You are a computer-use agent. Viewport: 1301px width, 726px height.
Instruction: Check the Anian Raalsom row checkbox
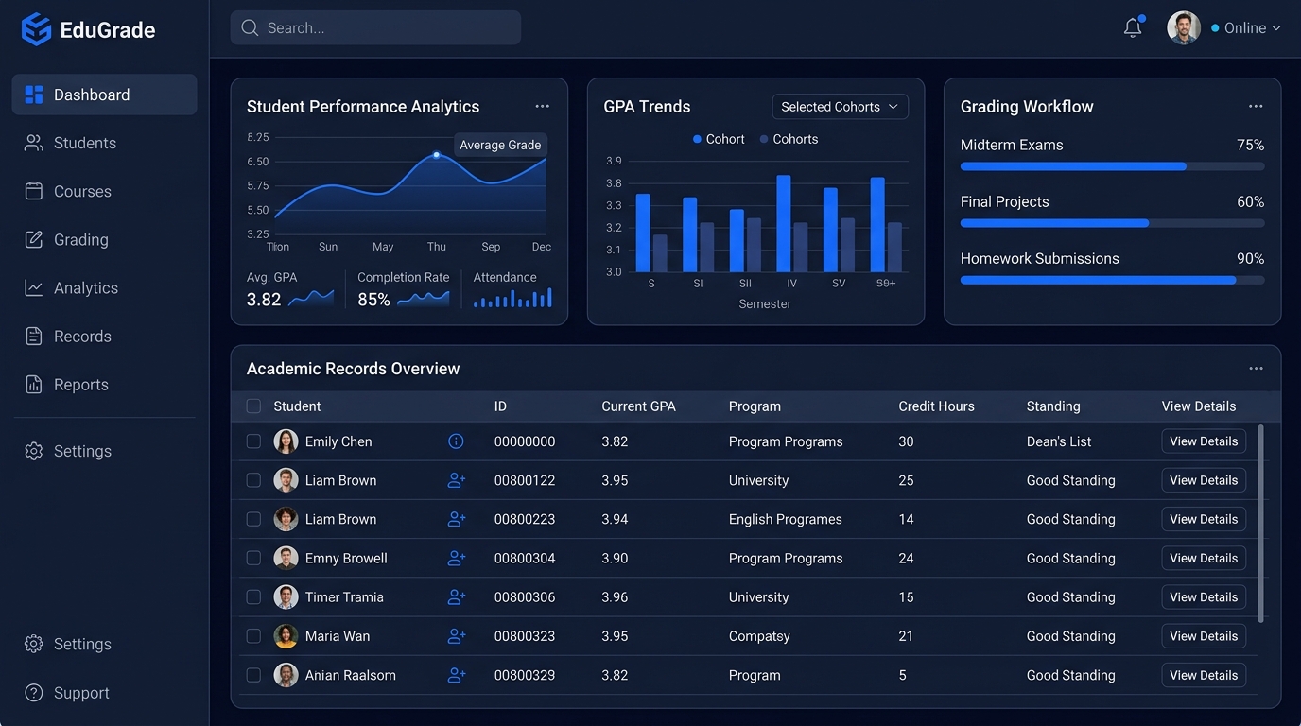[253, 675]
